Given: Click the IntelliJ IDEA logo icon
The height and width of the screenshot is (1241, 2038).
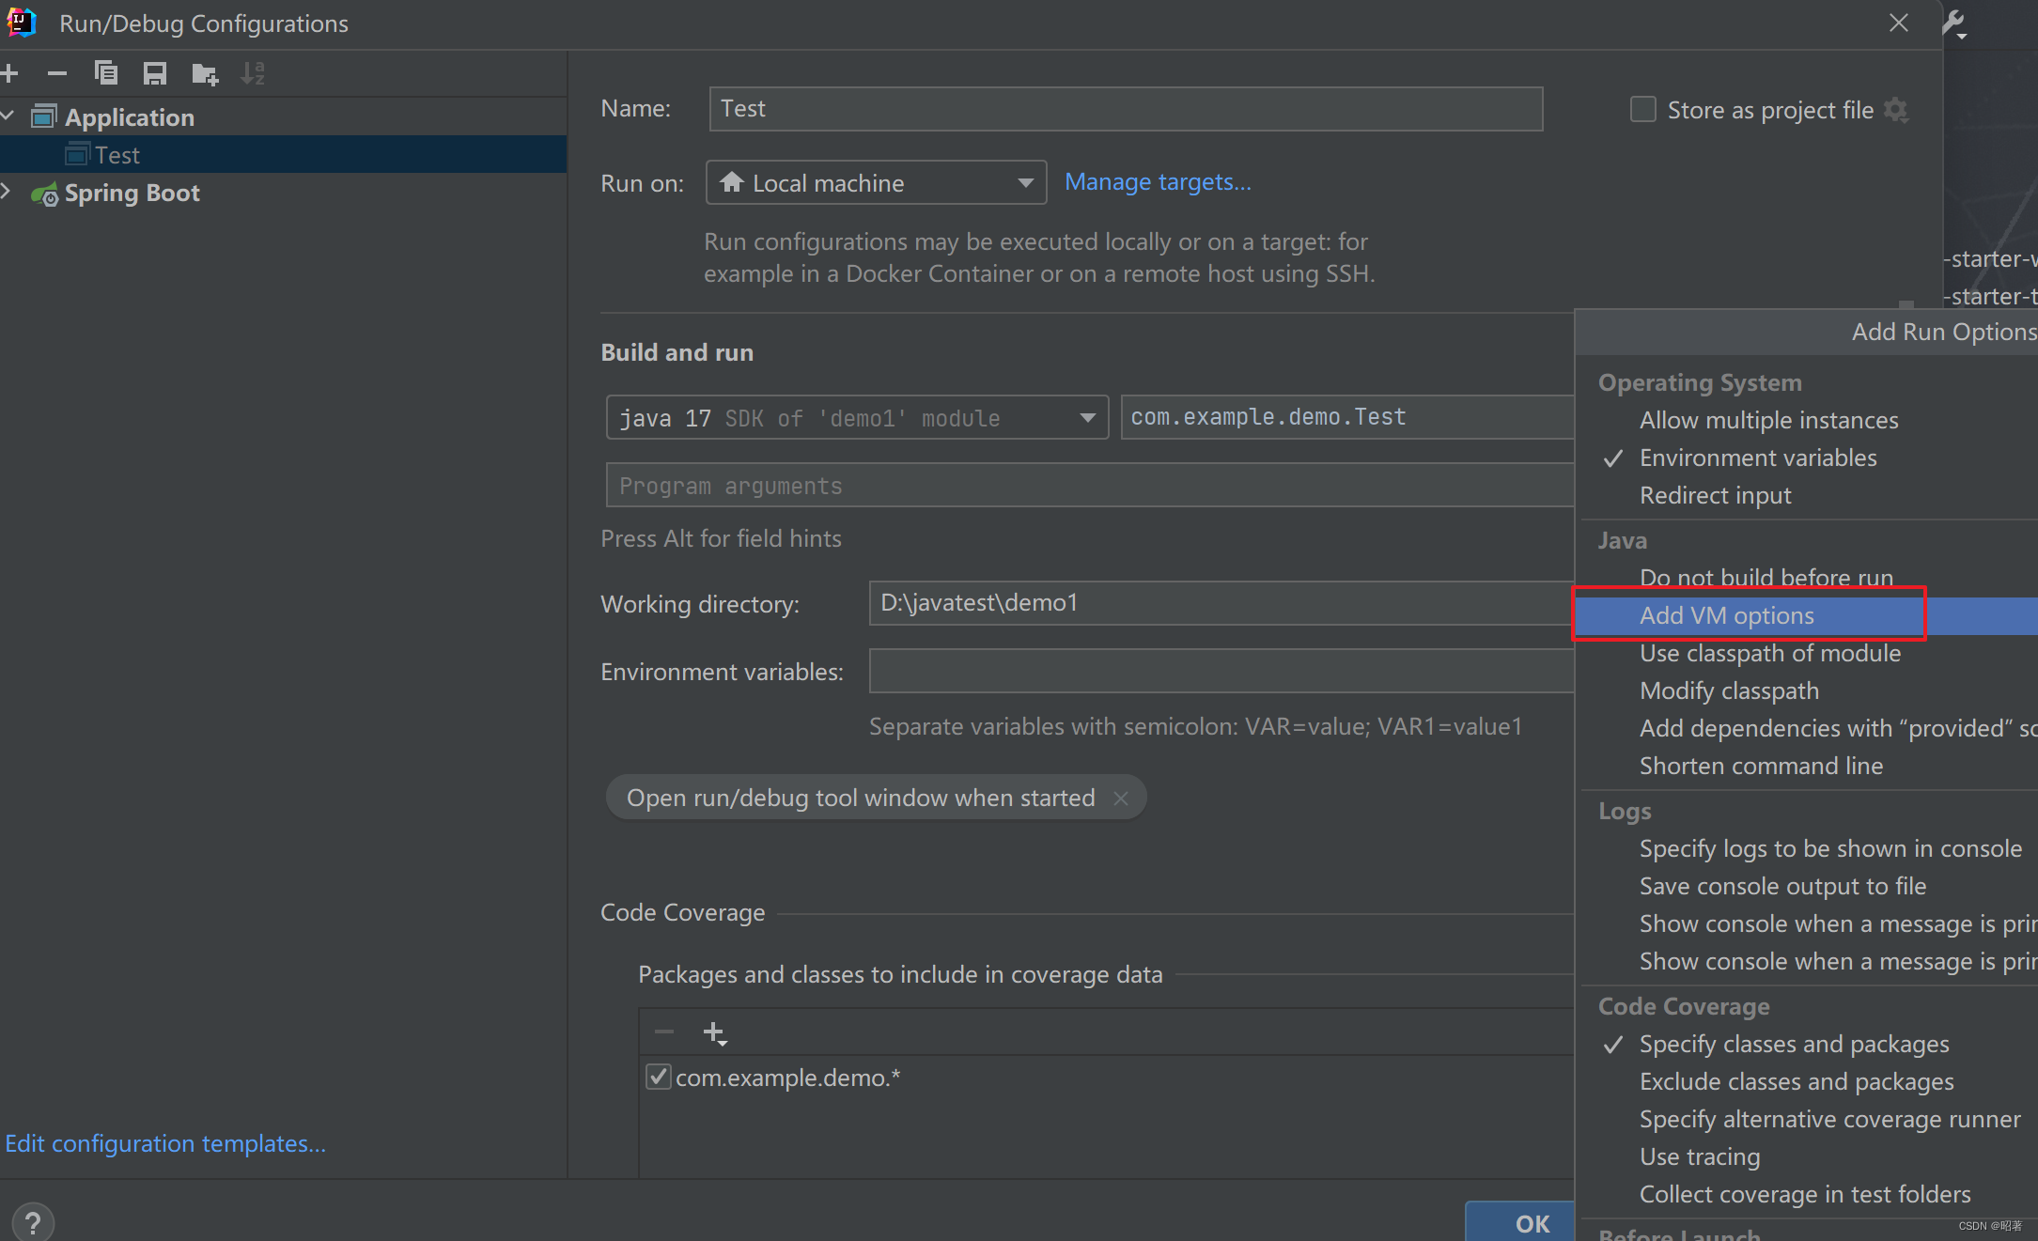Looking at the screenshot, I should [21, 22].
